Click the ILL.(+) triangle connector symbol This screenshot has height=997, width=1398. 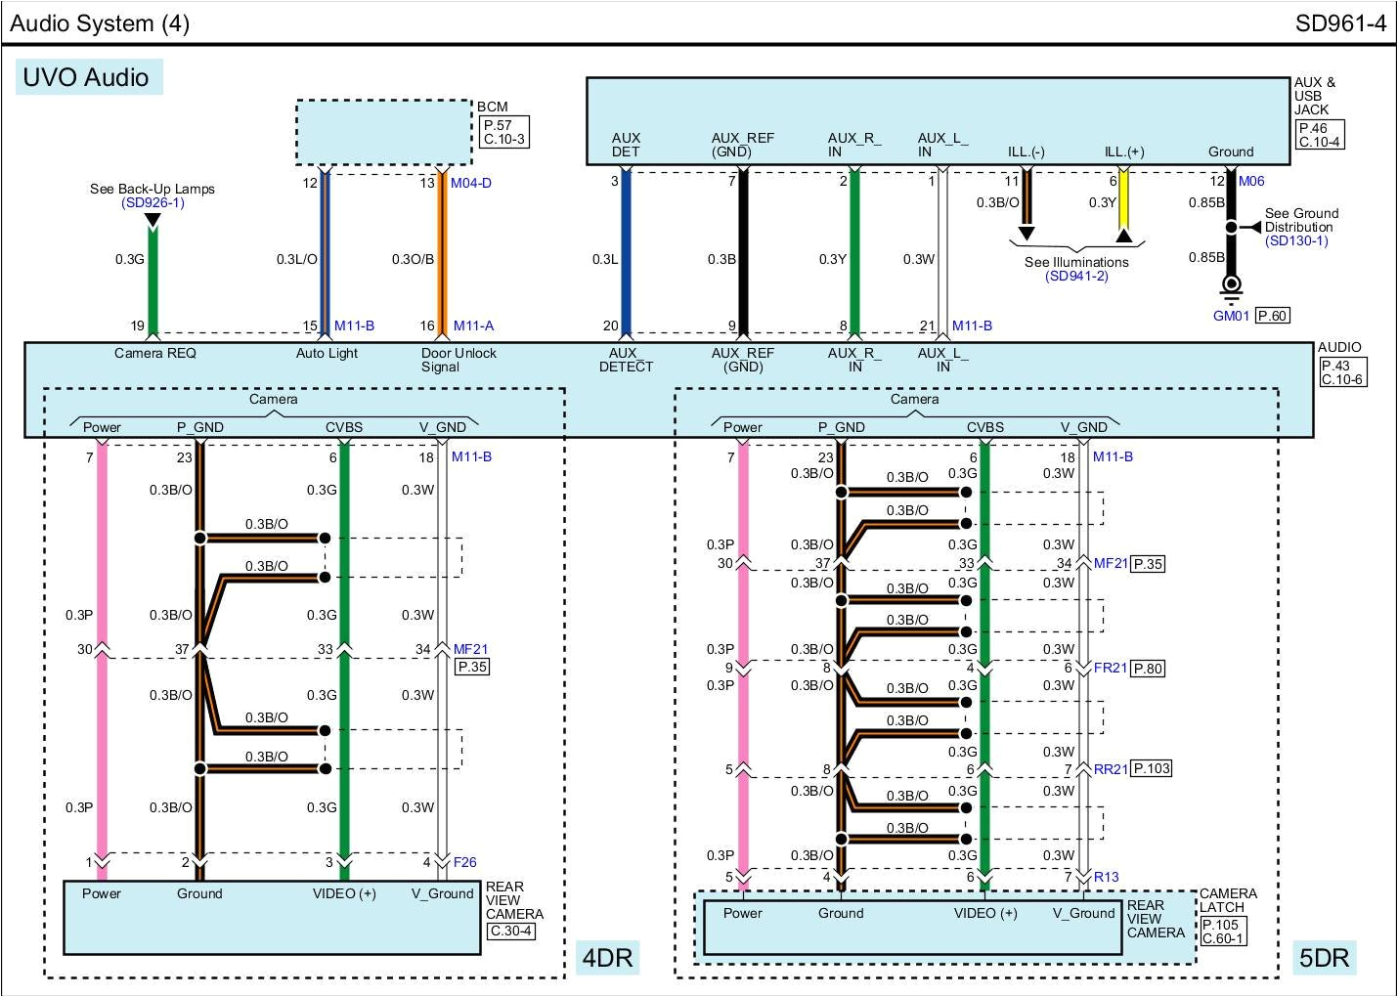[1124, 236]
